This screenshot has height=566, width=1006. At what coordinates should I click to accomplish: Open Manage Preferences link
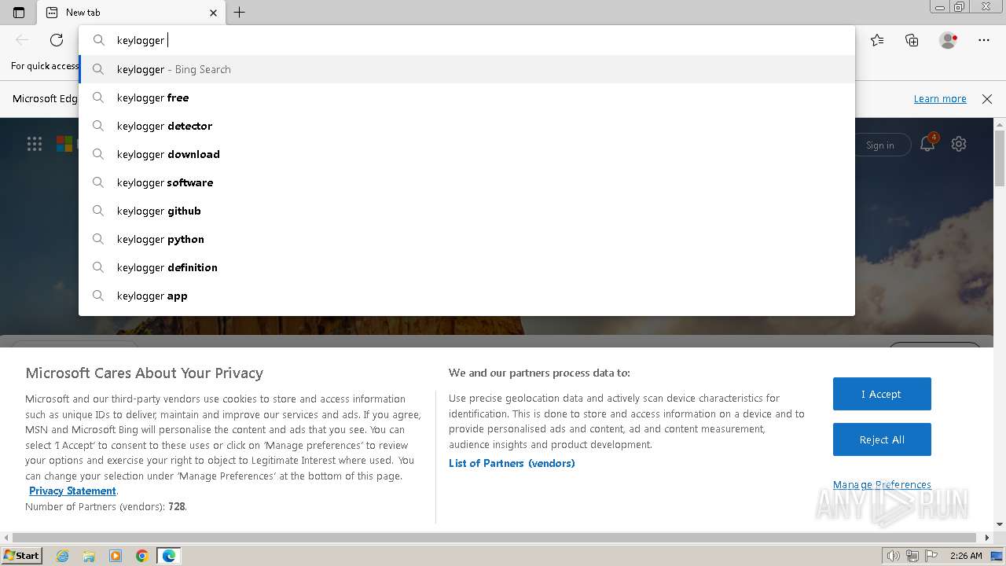(882, 484)
